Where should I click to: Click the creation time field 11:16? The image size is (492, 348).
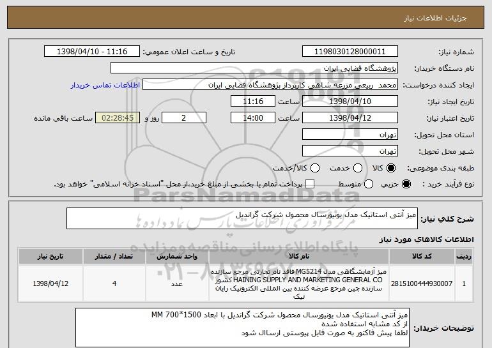click(x=253, y=102)
